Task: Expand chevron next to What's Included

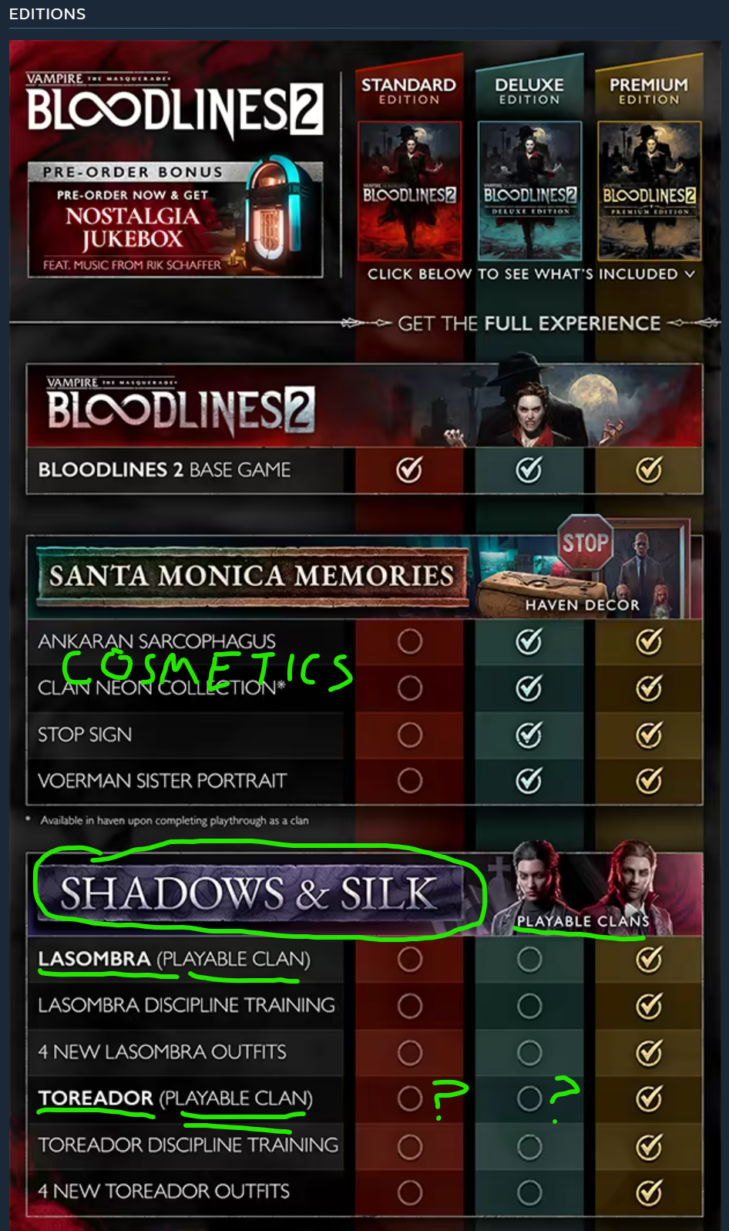Action: 690,274
